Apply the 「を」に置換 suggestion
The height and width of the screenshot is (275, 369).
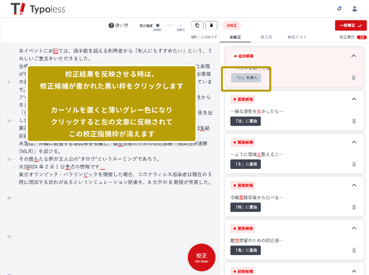click(245, 164)
